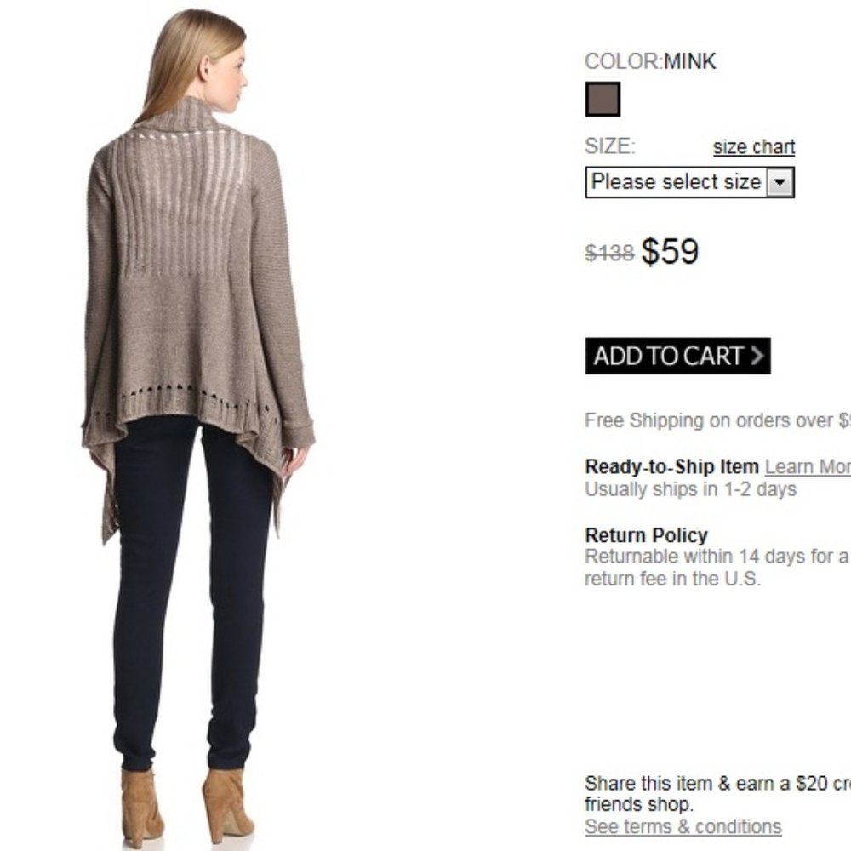Click the size selector's down arrow
Viewport: 851px width, 851px height.
[x=780, y=182]
